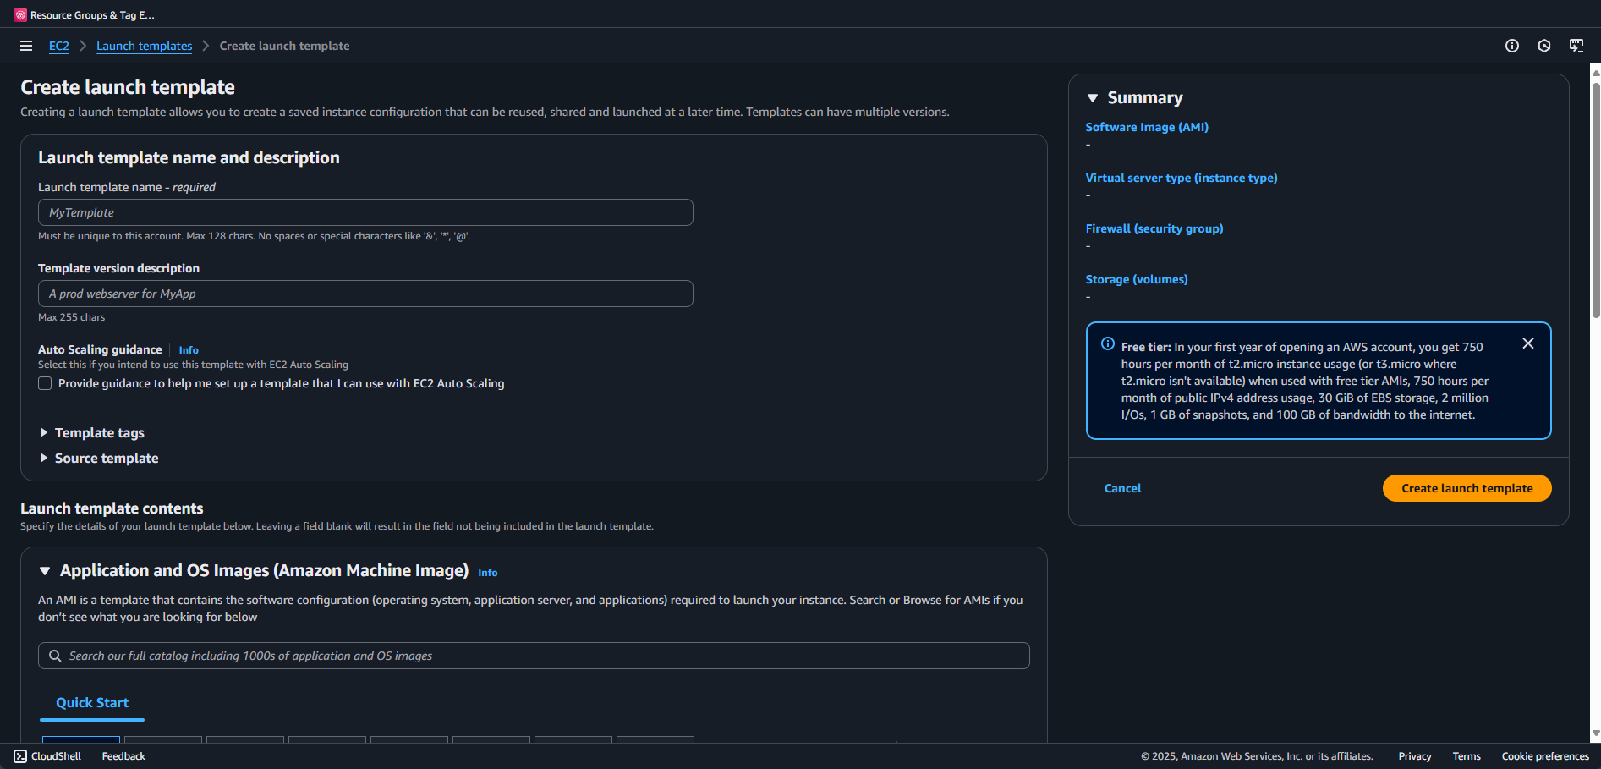Click the 'Launch template contents' heading

(112, 508)
